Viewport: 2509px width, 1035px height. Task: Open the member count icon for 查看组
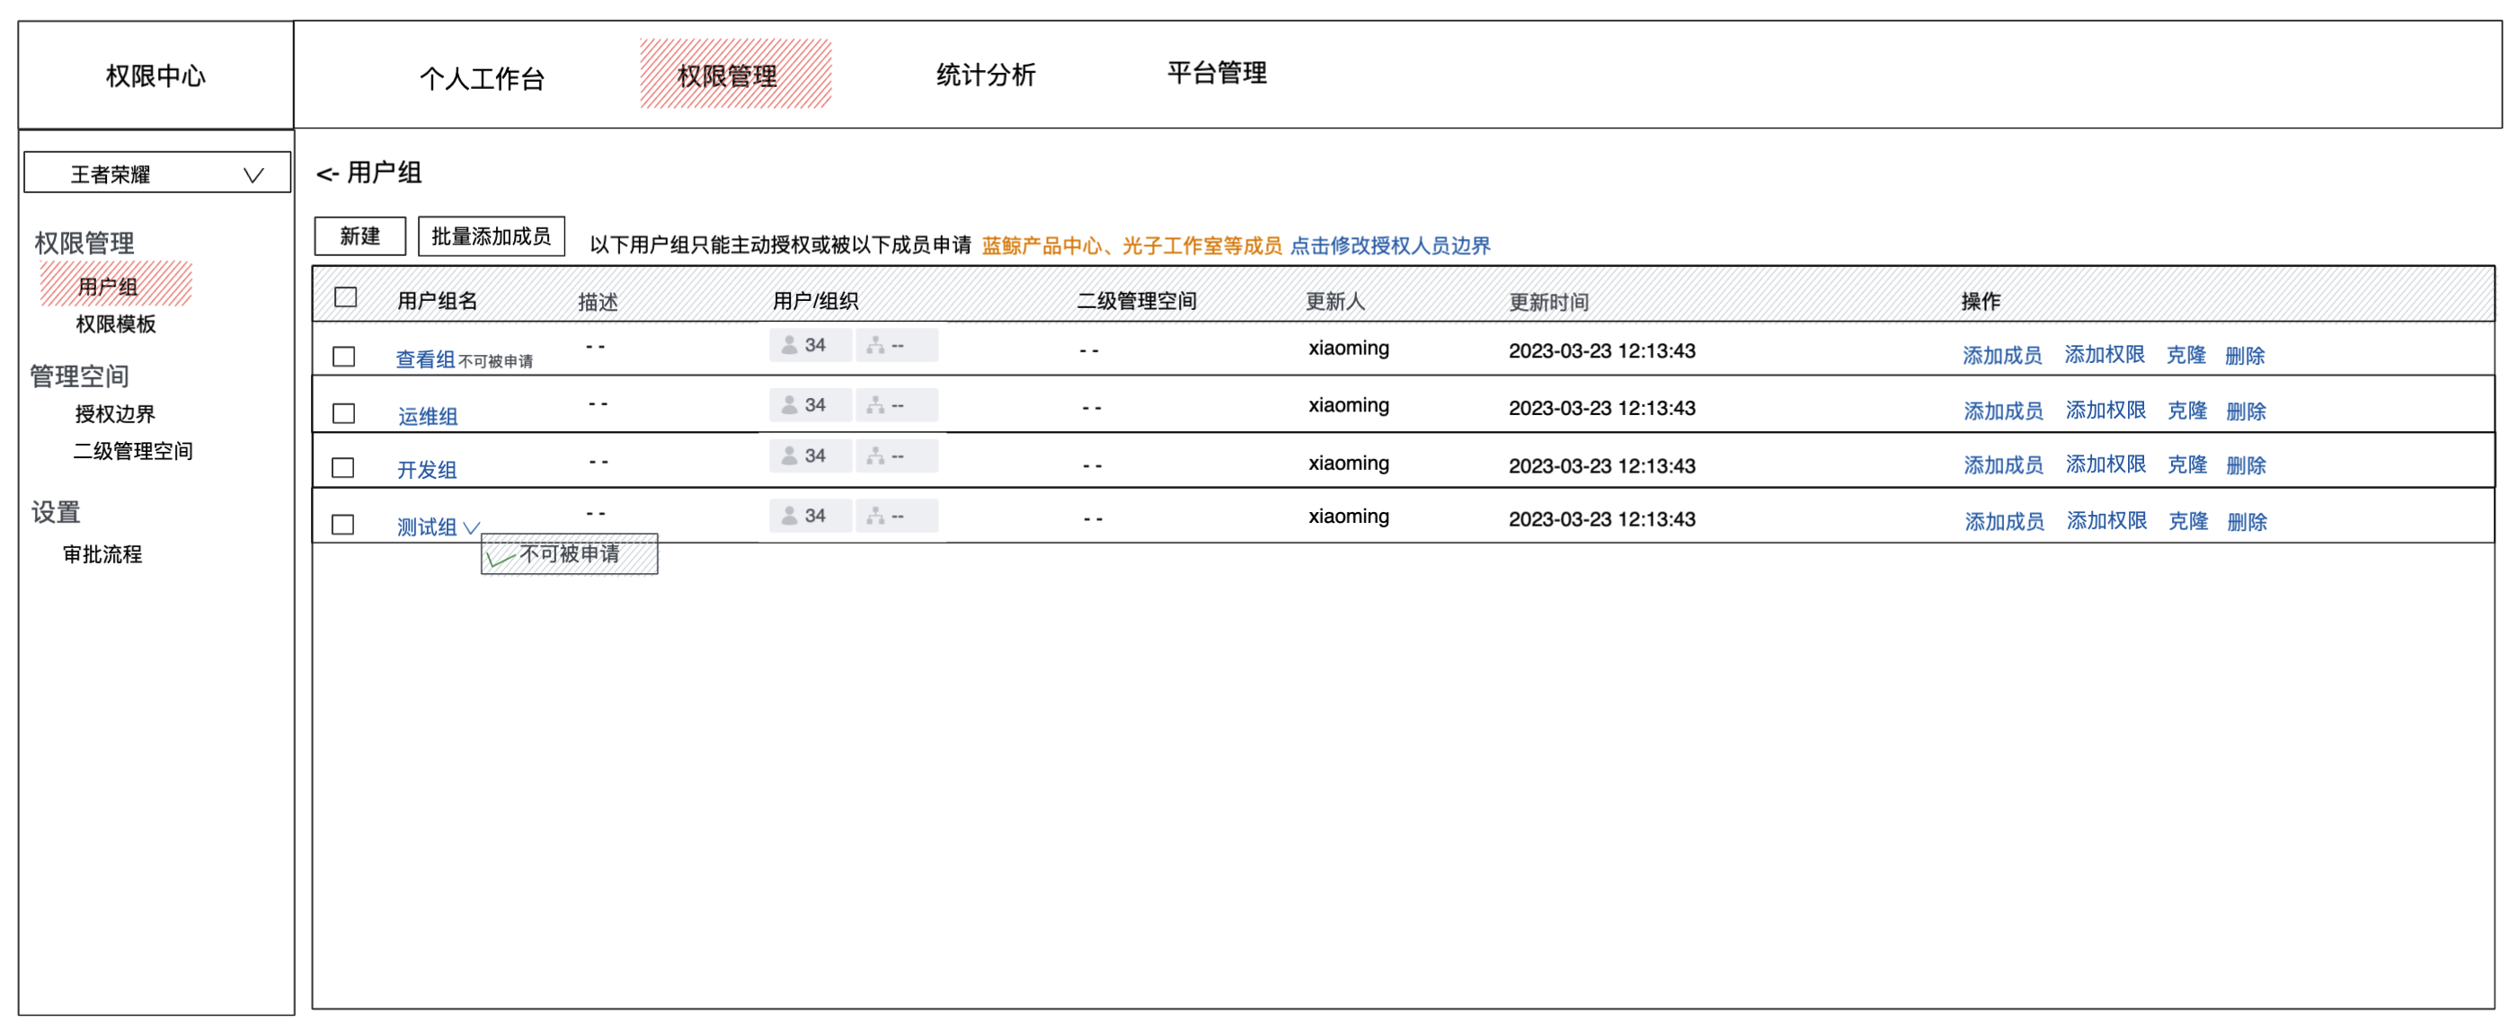(811, 345)
